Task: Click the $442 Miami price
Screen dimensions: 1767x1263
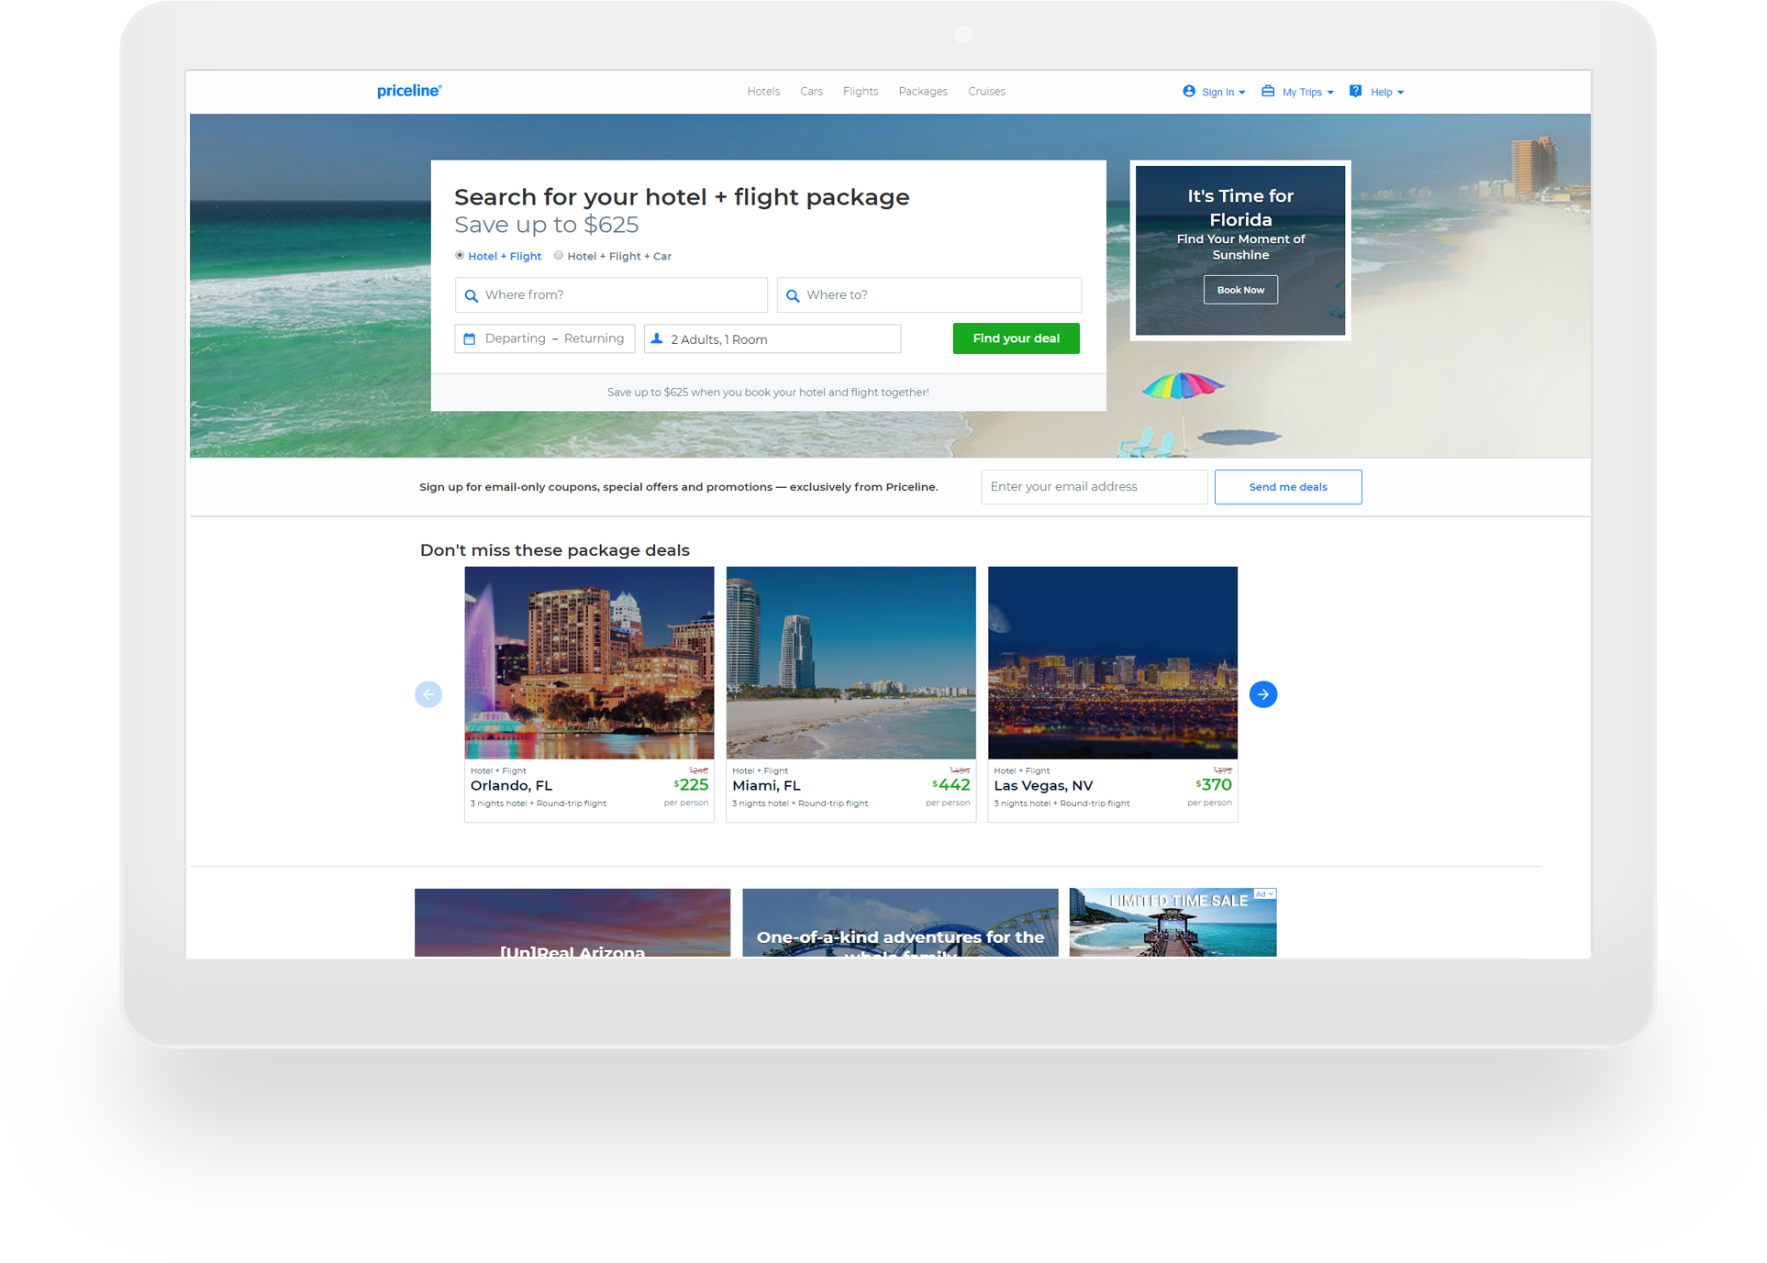Action: pos(951,785)
